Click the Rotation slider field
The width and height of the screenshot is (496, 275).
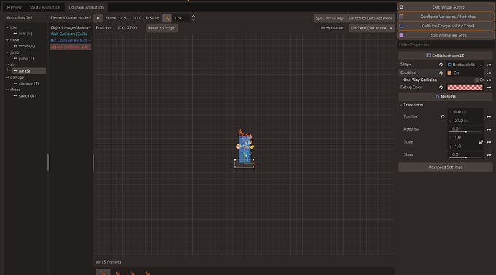click(465, 129)
